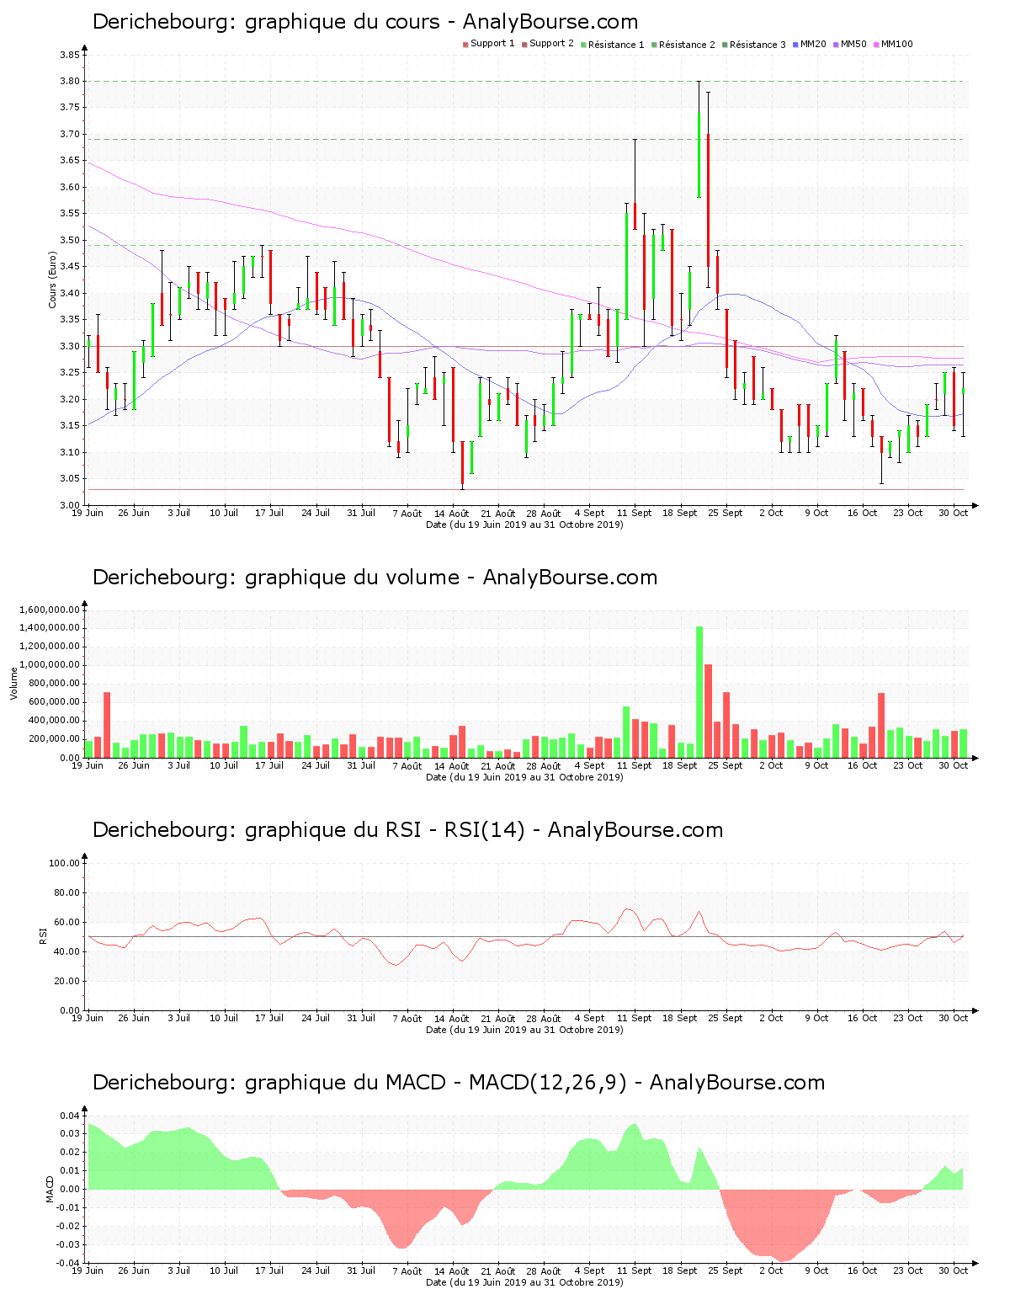Screen dimensions: 1010x1305
Task: Click the Support 2 legend color swatch
Action: point(524,45)
